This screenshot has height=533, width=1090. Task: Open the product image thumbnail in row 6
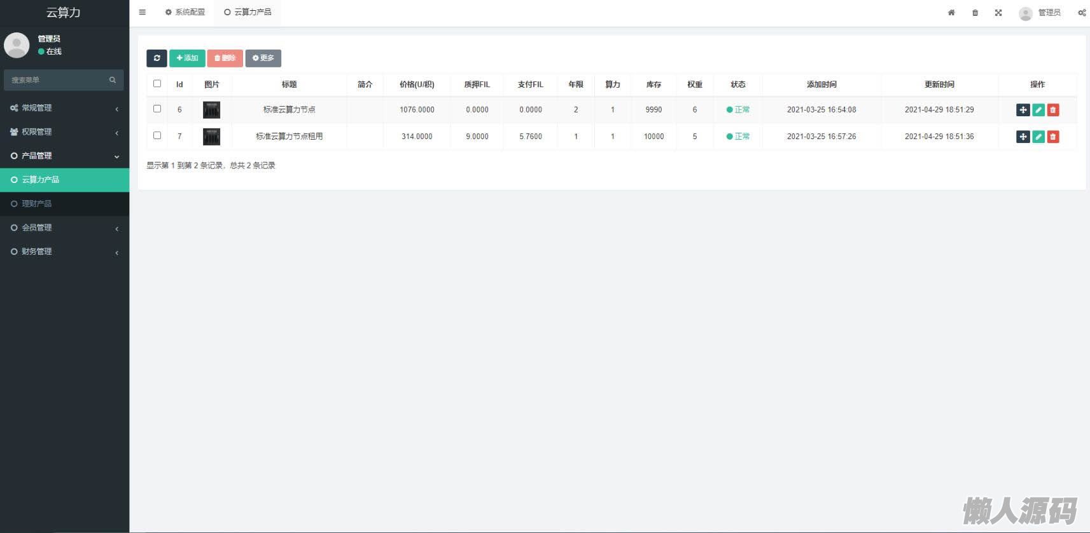[211, 110]
